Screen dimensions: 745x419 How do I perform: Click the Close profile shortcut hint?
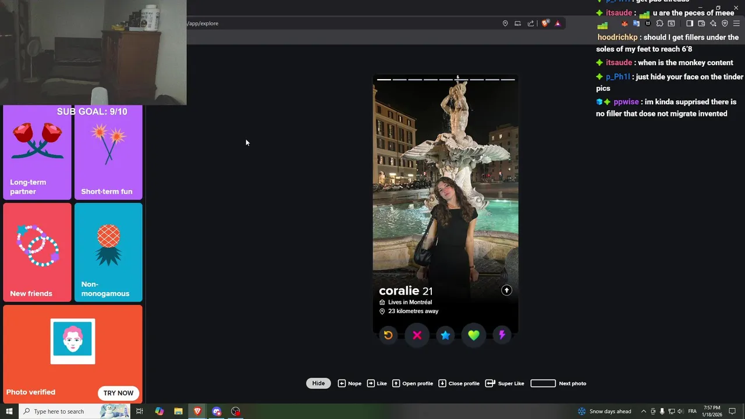459,384
